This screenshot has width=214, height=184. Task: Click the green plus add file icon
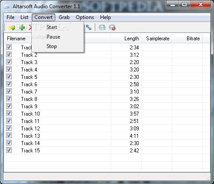pos(22,27)
